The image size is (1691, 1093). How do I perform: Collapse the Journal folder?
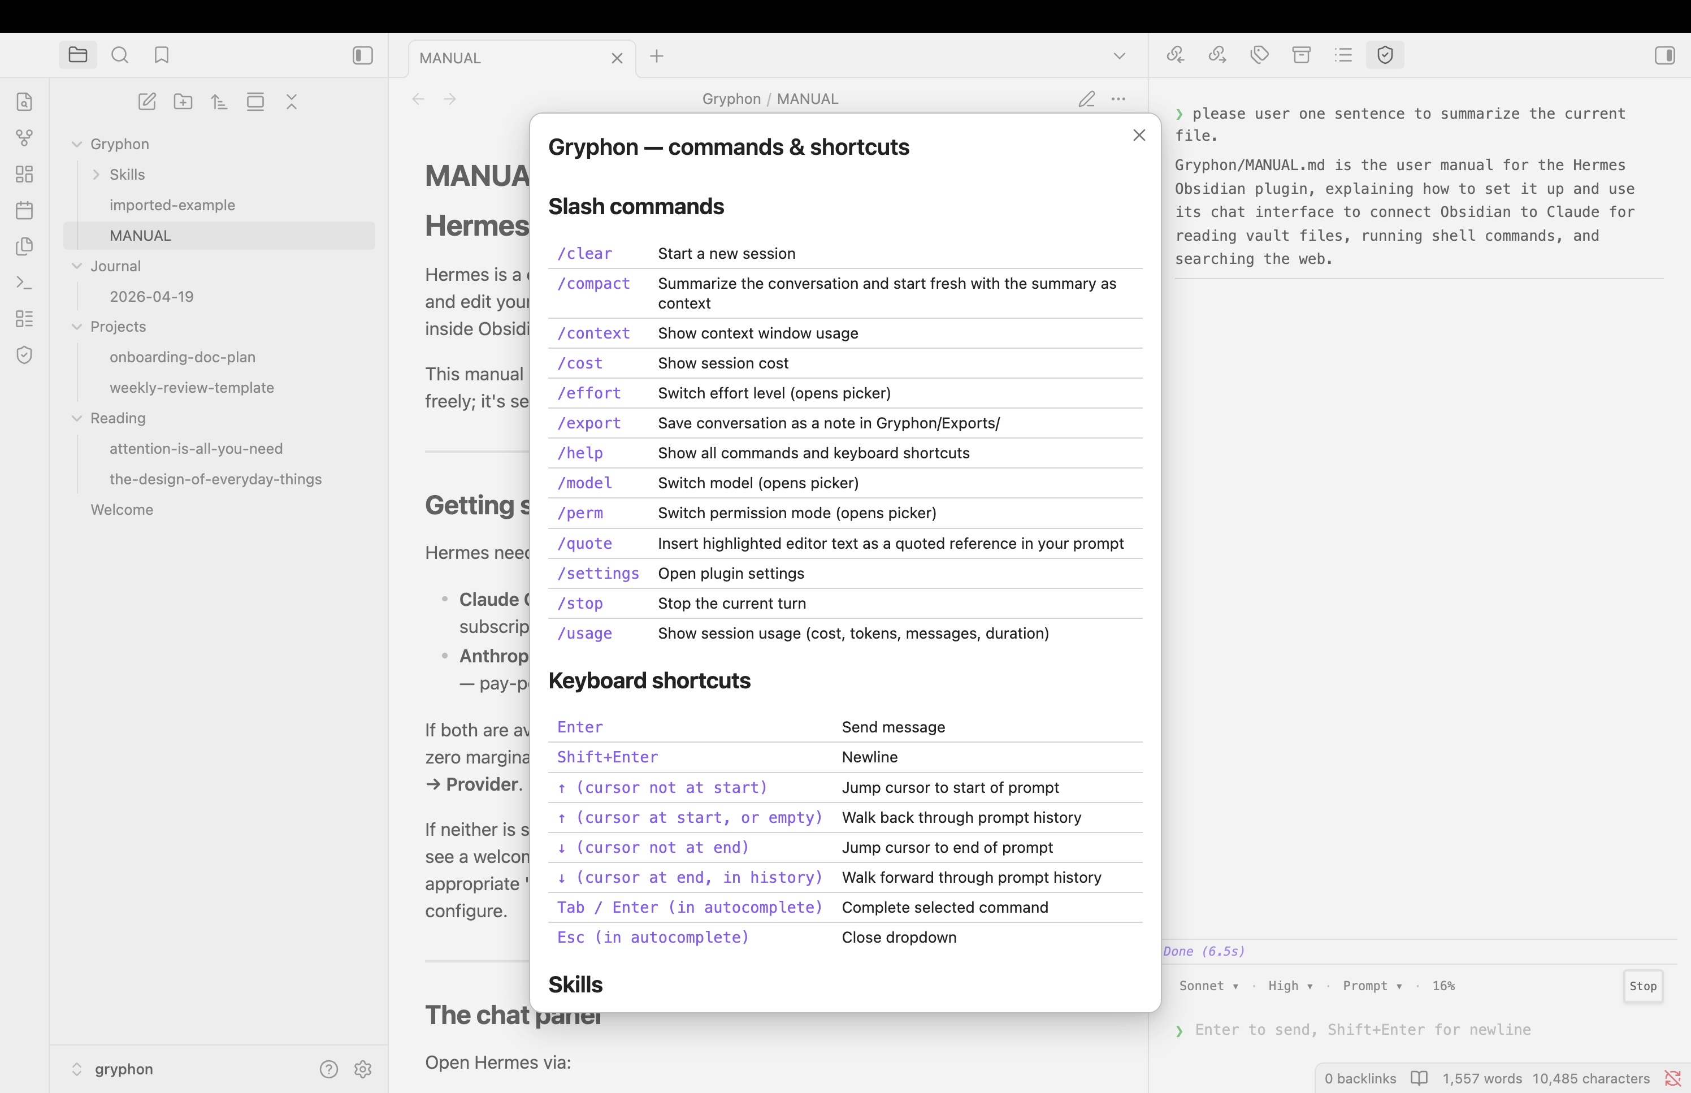click(x=77, y=266)
